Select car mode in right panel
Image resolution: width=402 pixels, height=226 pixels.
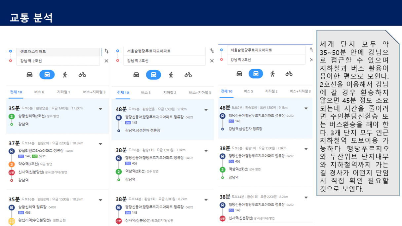point(239,73)
